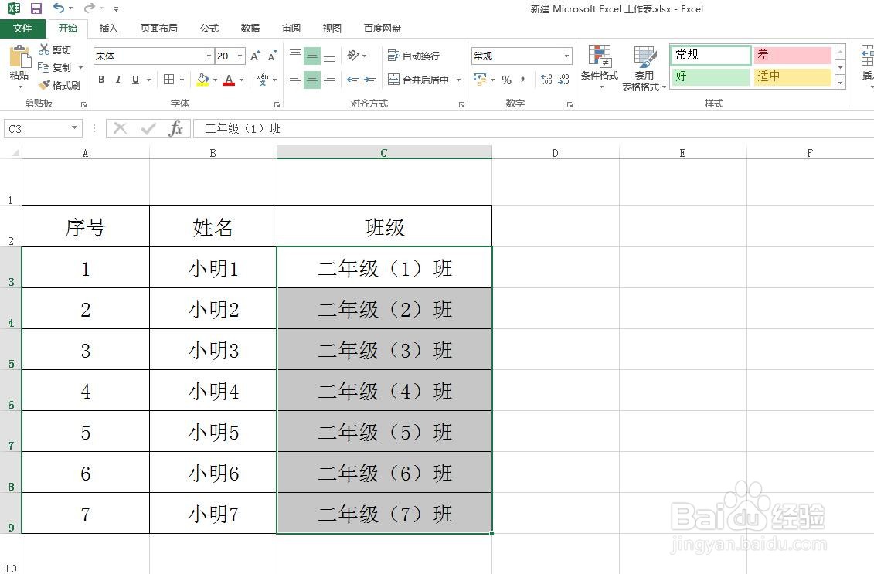The width and height of the screenshot is (874, 574).
Task: Open the 百度网盘 ribbon tab
Action: 384,28
